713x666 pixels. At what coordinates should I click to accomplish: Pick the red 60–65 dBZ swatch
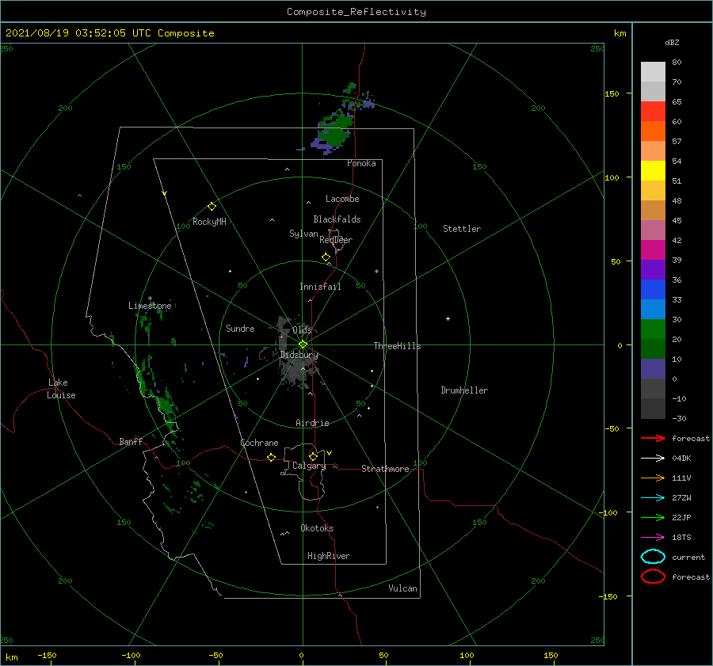click(x=653, y=112)
